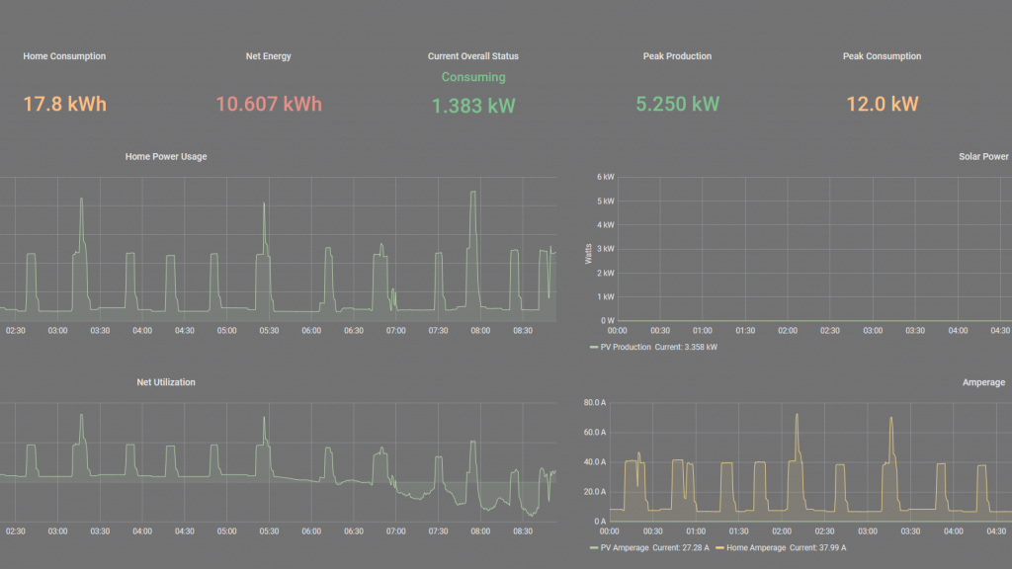Screen dimensions: 1012x569
Task: Open the Net Utilization panel menu
Action: pyautogui.click(x=165, y=381)
